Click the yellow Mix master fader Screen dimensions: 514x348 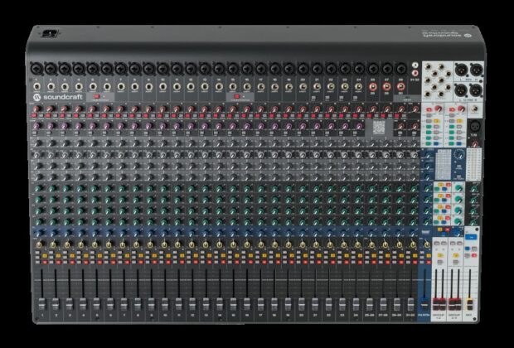coord(470,304)
